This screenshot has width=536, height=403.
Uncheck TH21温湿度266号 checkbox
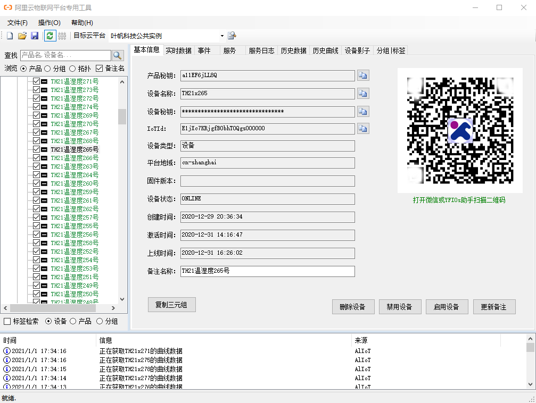tap(37, 158)
